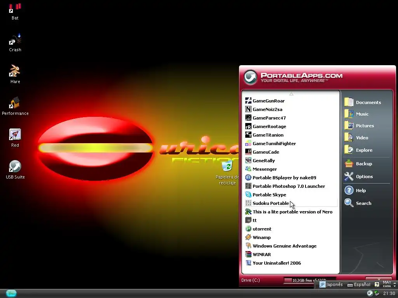398x298 pixels.
Task: Open the Music folder
Action: (357, 114)
